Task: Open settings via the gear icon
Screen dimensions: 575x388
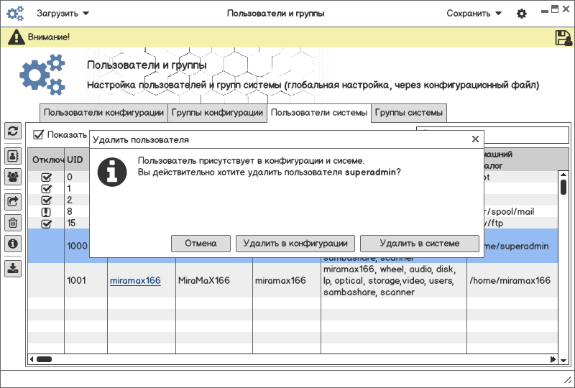Action: tap(522, 14)
